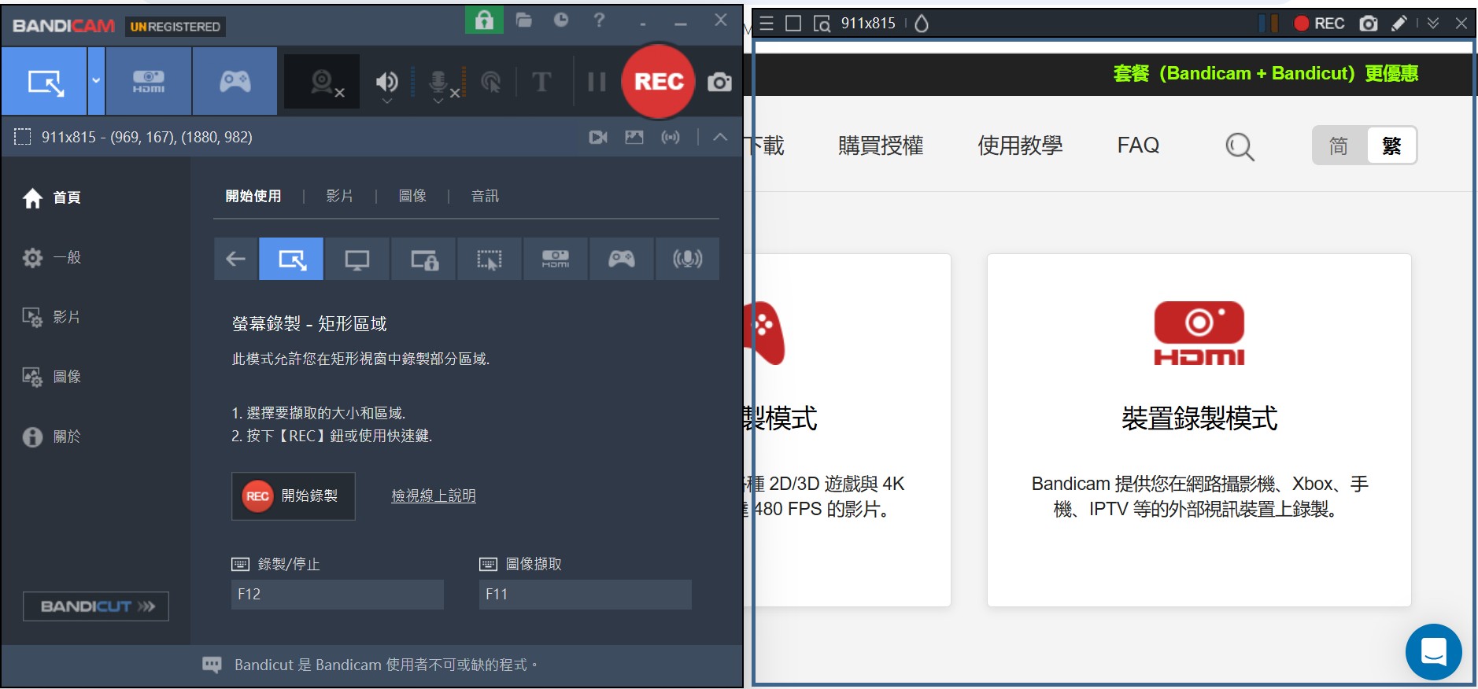Open 一般 general settings in sidebar

click(x=52, y=257)
